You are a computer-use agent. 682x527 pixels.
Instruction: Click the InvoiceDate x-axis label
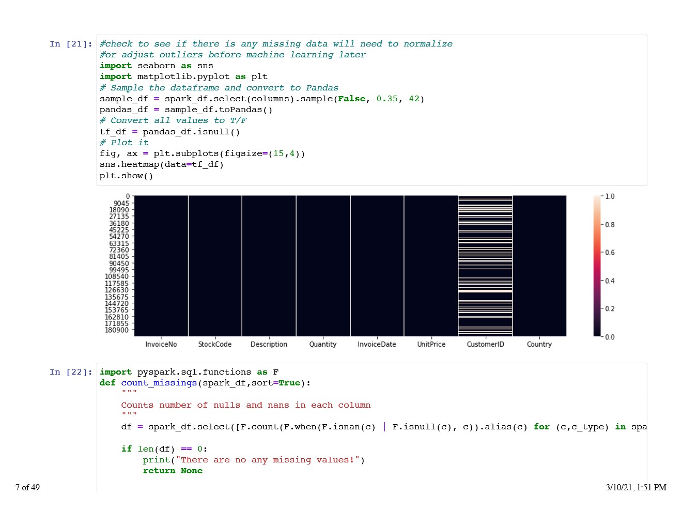[377, 344]
